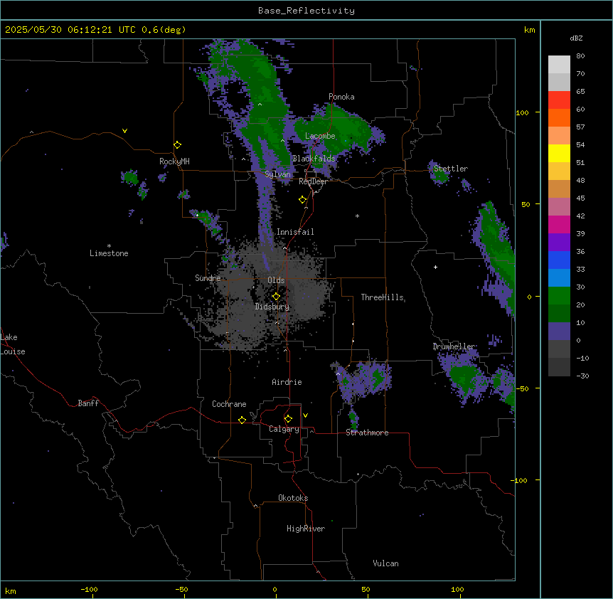Click the km label at top-right of map

point(529,30)
